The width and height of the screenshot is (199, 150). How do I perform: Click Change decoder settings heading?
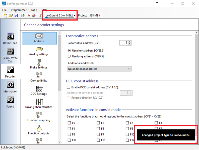pos(44,25)
